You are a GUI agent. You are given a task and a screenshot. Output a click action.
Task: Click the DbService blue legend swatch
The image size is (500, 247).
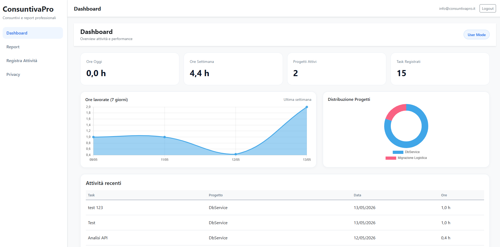coord(398,152)
